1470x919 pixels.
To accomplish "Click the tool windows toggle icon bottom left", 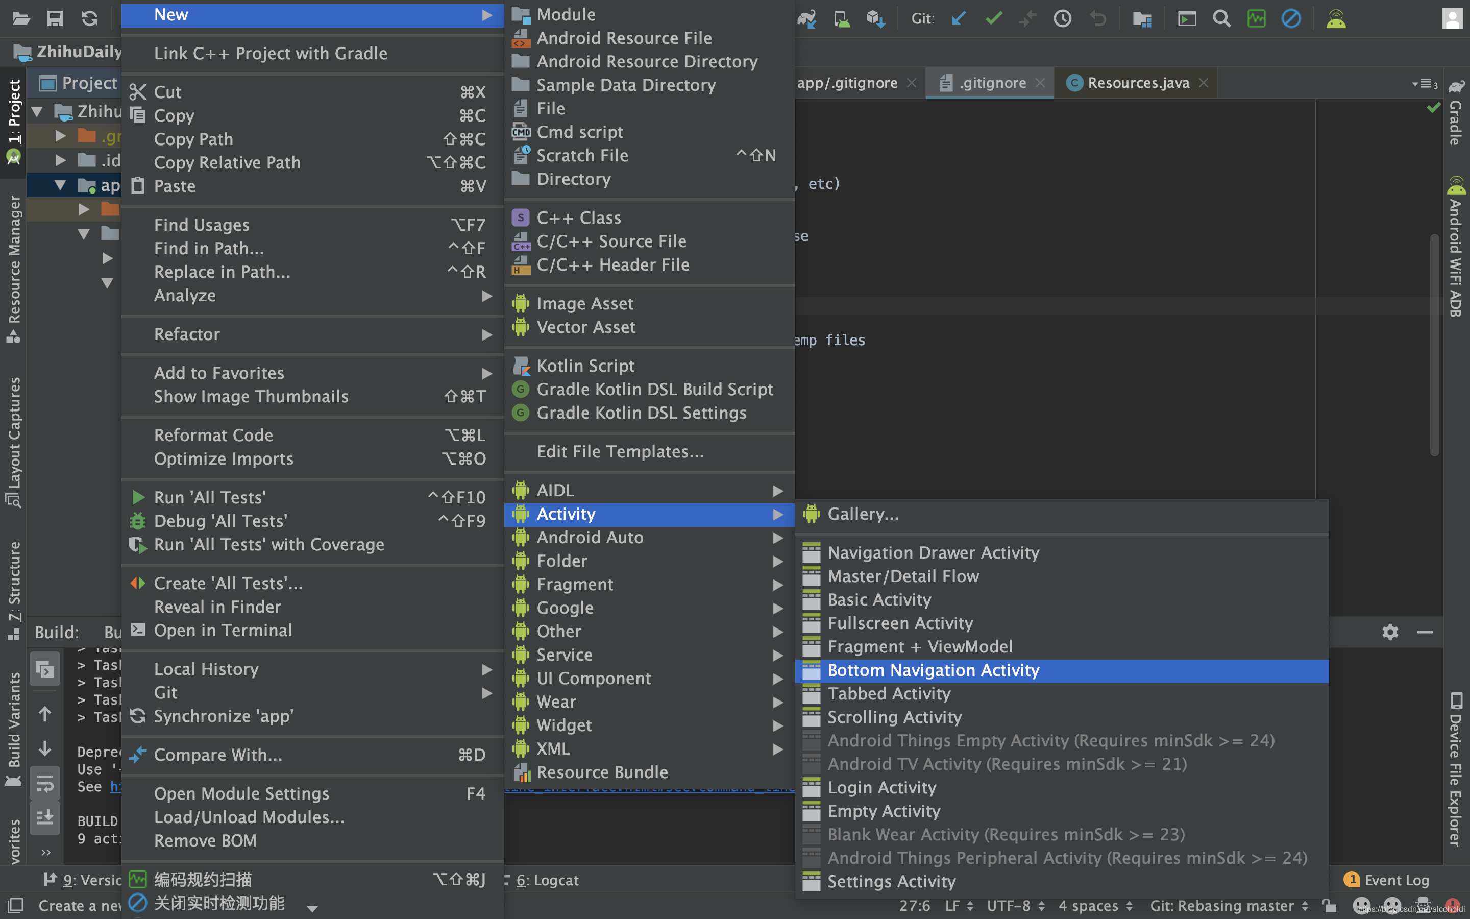I will tap(15, 906).
